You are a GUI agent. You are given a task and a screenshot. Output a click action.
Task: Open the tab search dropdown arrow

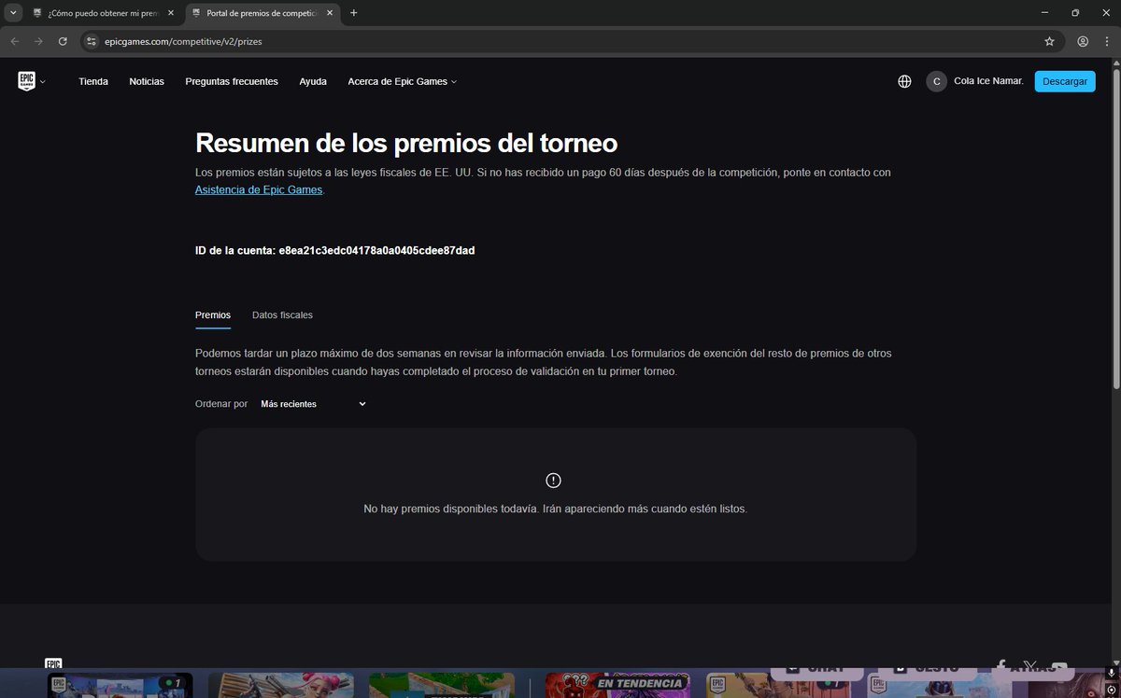point(13,13)
